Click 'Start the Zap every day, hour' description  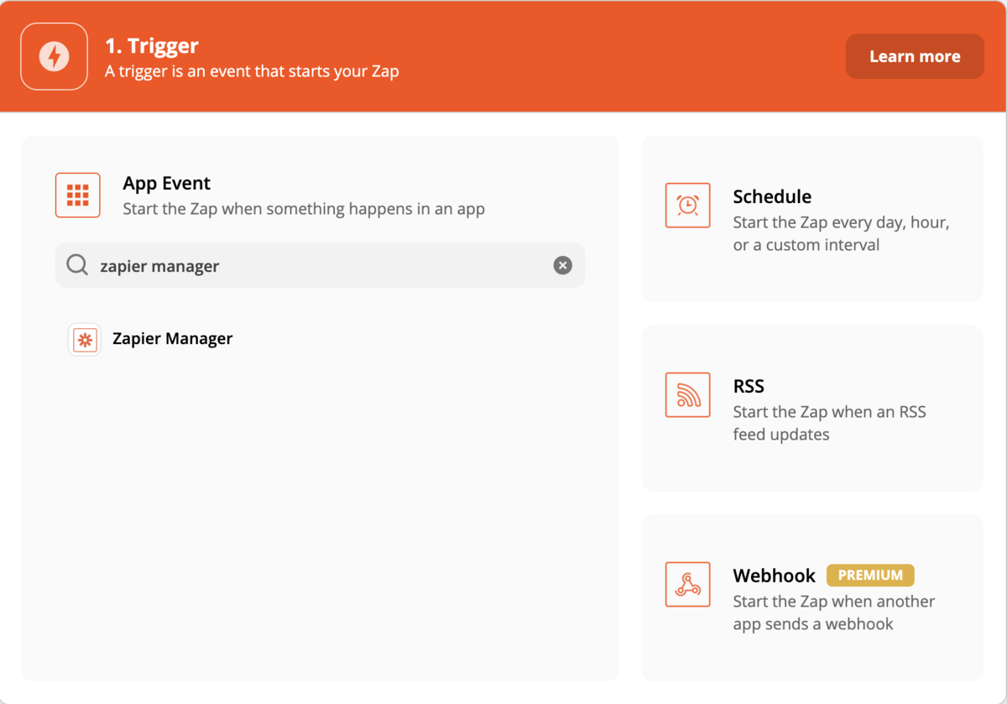[841, 234]
